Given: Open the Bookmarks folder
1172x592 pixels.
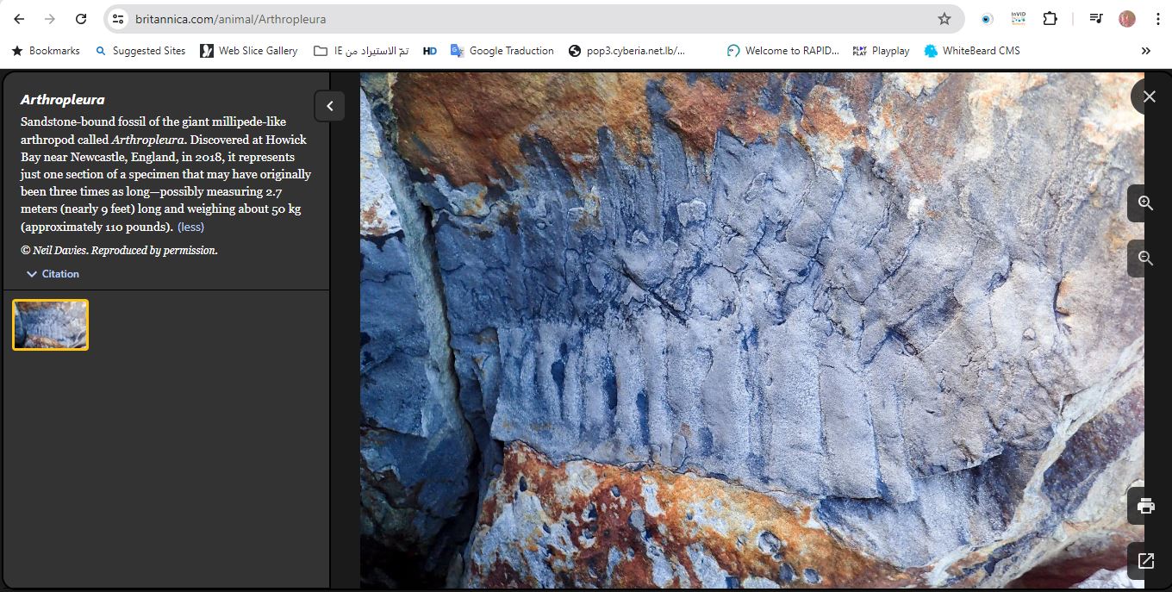Looking at the screenshot, I should click(45, 51).
